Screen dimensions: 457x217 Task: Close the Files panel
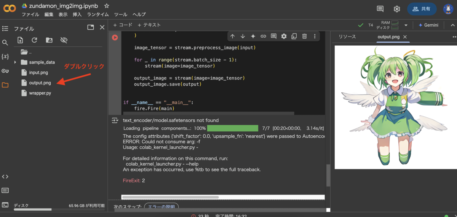(x=102, y=27)
